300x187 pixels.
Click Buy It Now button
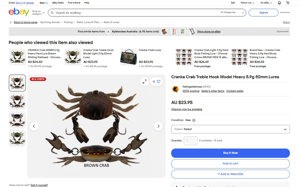click(230, 153)
